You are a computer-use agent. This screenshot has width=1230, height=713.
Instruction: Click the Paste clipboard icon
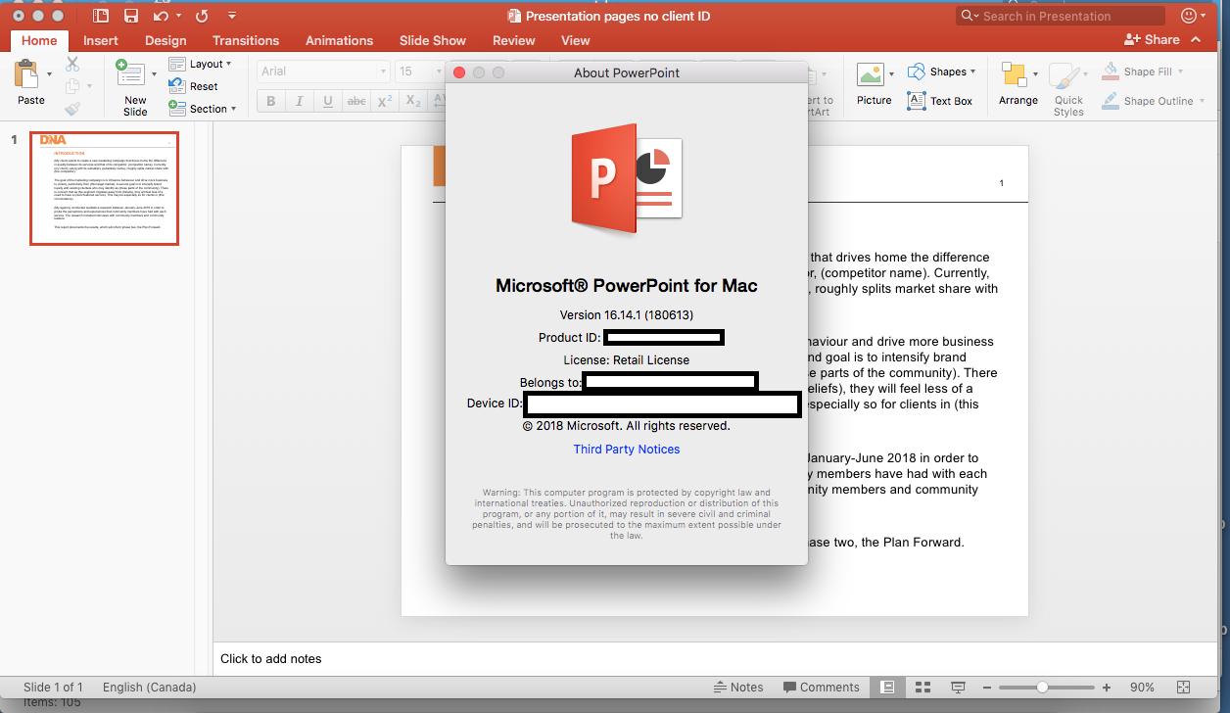coord(26,73)
